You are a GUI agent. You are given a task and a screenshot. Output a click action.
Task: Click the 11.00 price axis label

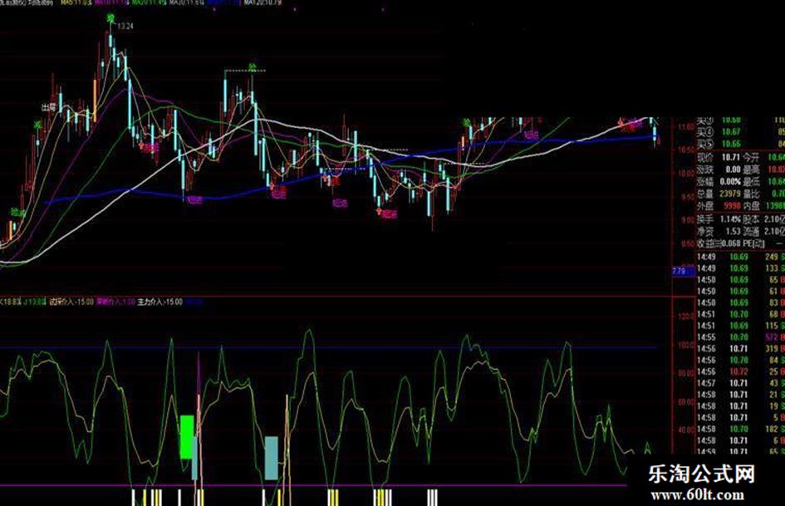[685, 127]
